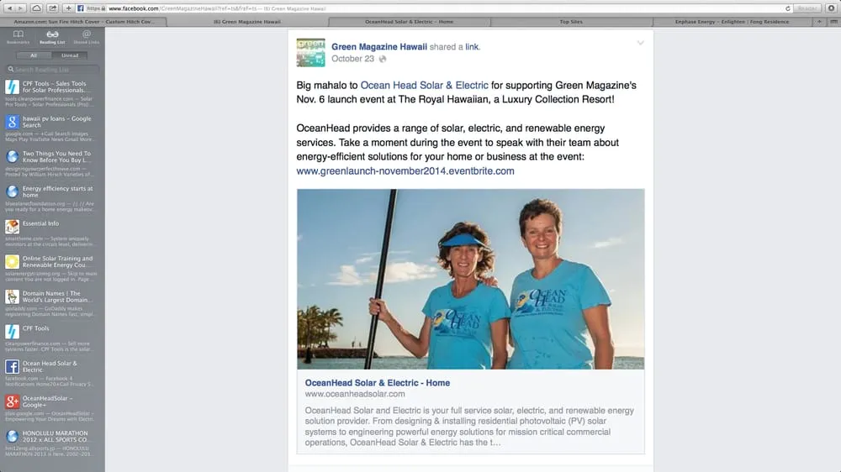841x472 pixels.
Task: Open the HONOLULU MARATHON reading list item
Action: [x=51, y=443]
